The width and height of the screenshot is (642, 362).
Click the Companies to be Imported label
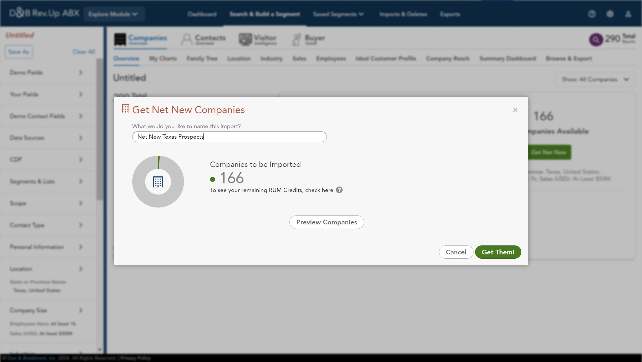click(x=255, y=164)
